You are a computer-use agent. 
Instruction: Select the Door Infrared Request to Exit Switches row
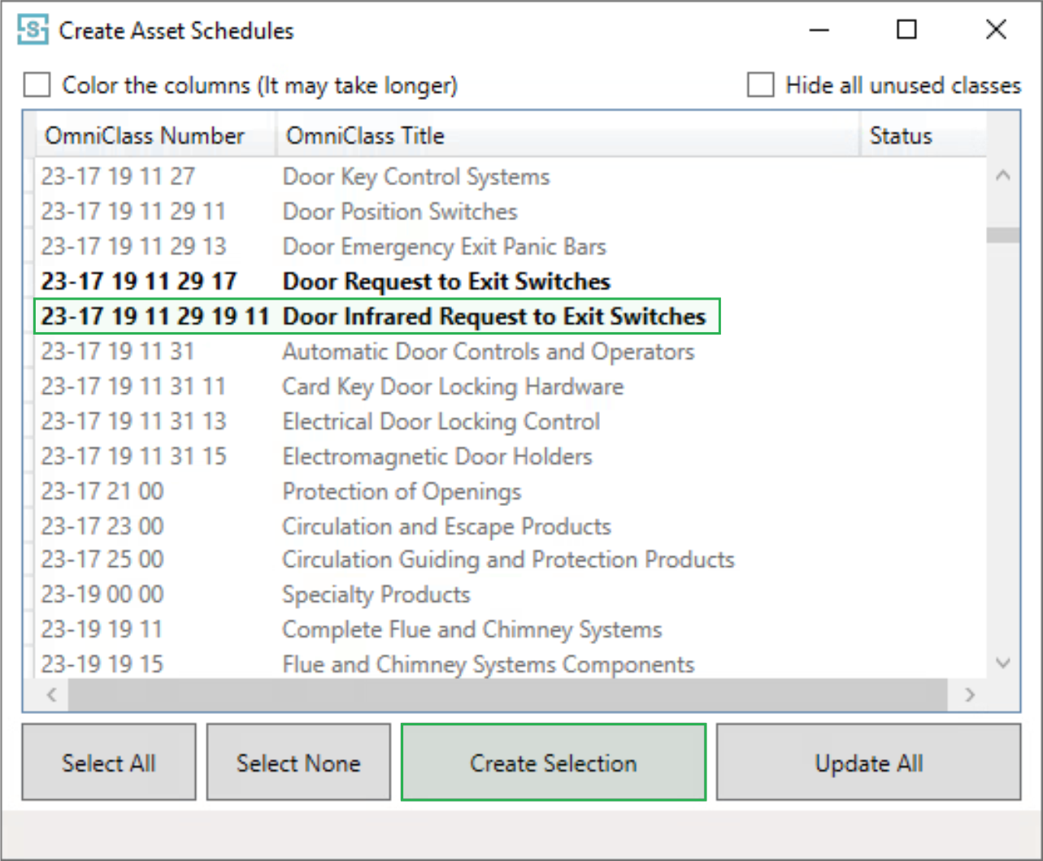pyautogui.click(x=493, y=317)
